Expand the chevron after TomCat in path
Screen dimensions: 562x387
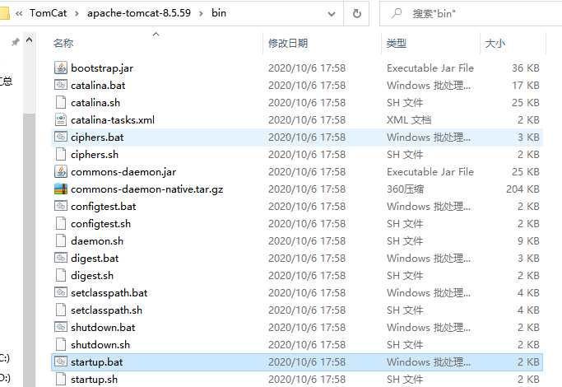(x=77, y=14)
